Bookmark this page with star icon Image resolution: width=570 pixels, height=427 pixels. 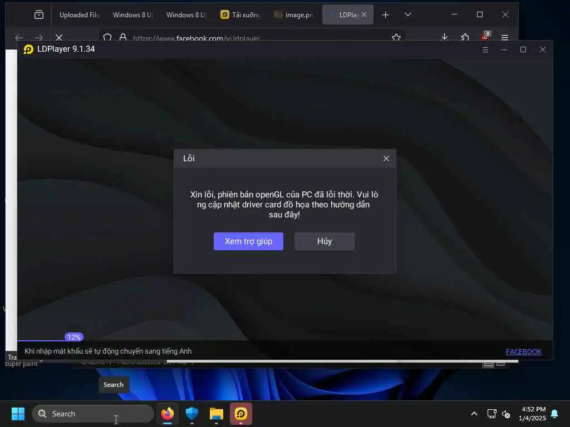tap(396, 37)
